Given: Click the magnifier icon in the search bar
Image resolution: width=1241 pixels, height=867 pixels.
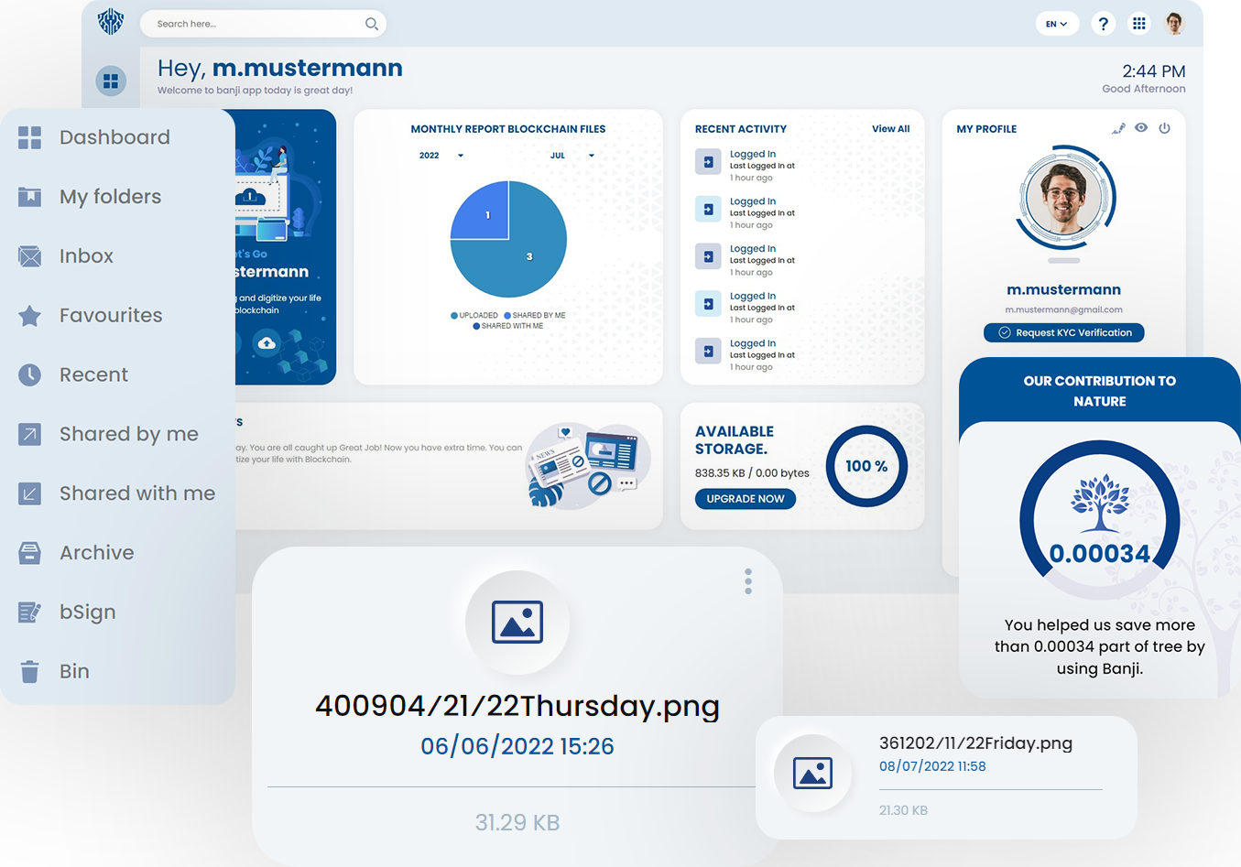Looking at the screenshot, I should 371,24.
